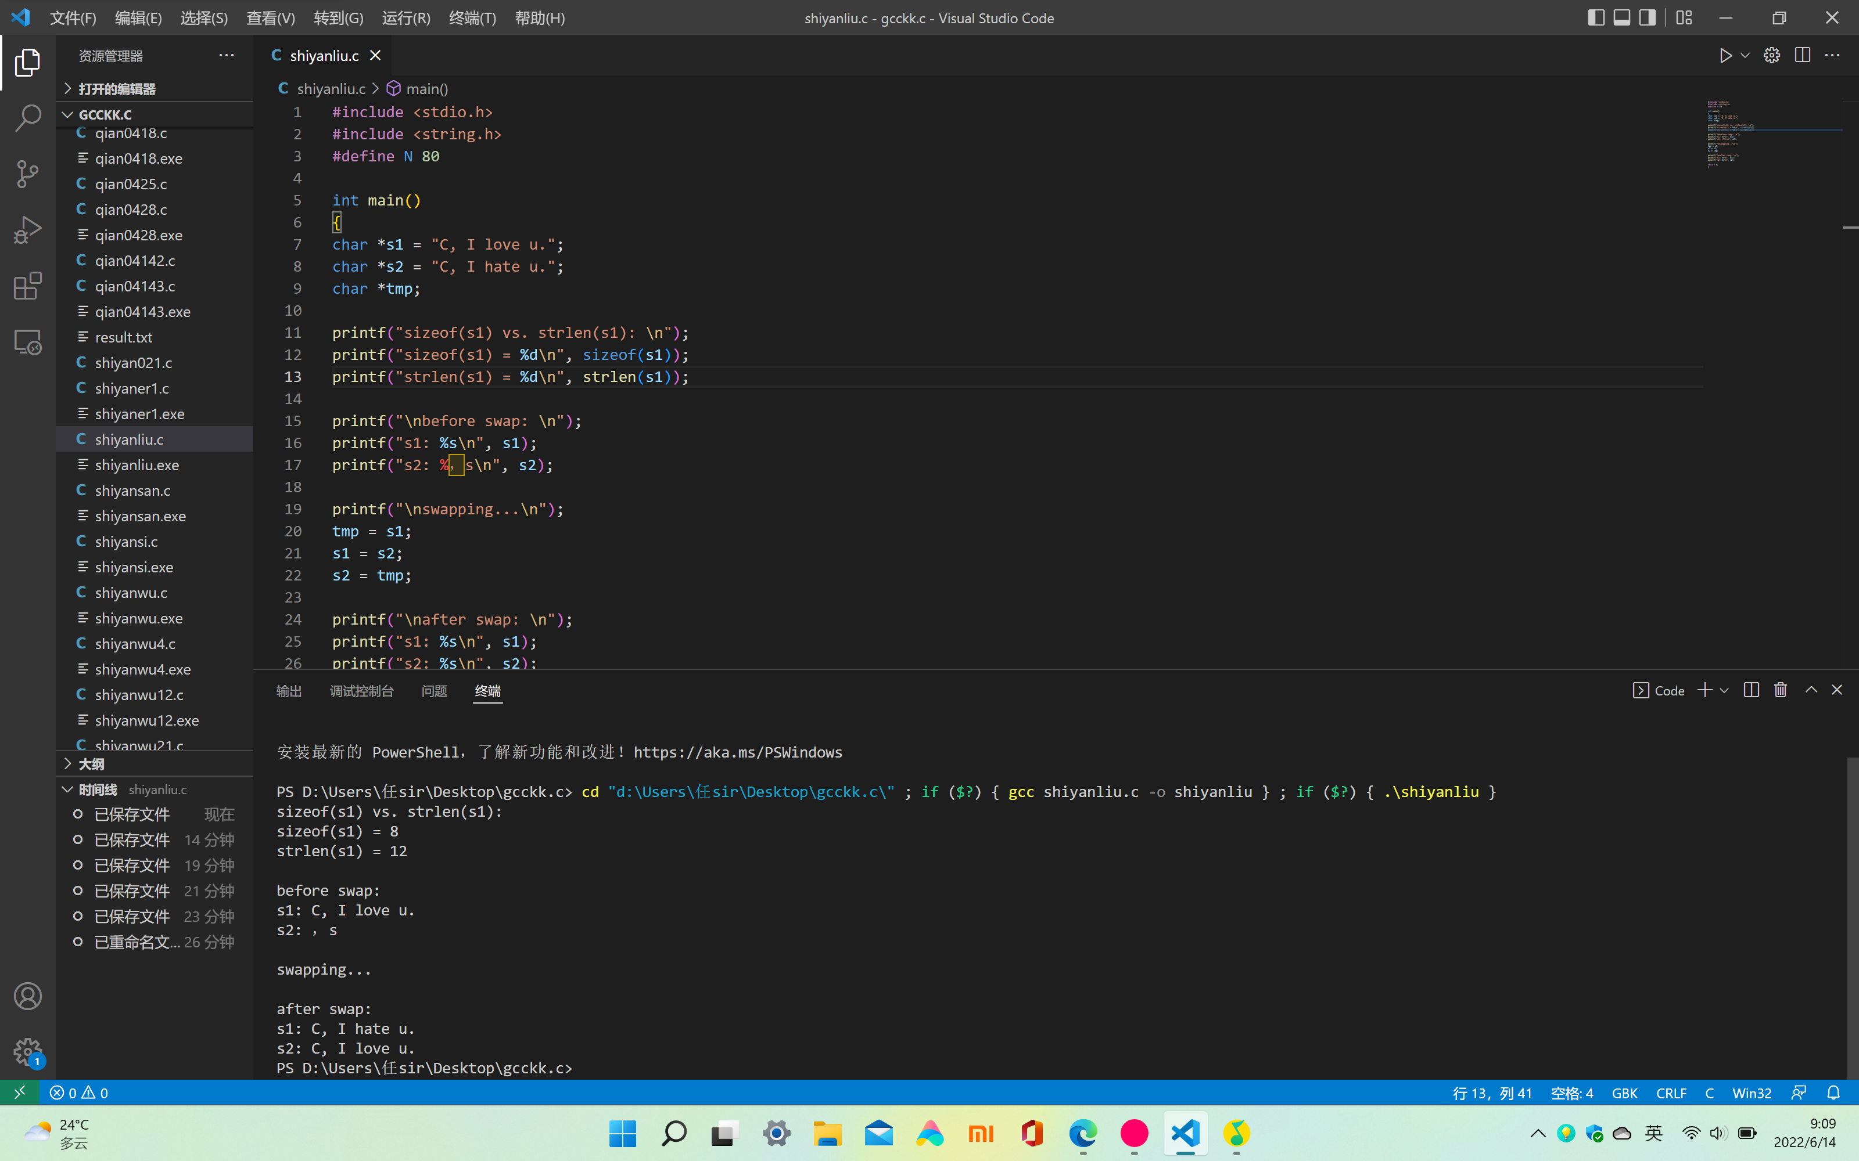
Task: Show errors and warnings count in status bar
Action: tap(79, 1092)
